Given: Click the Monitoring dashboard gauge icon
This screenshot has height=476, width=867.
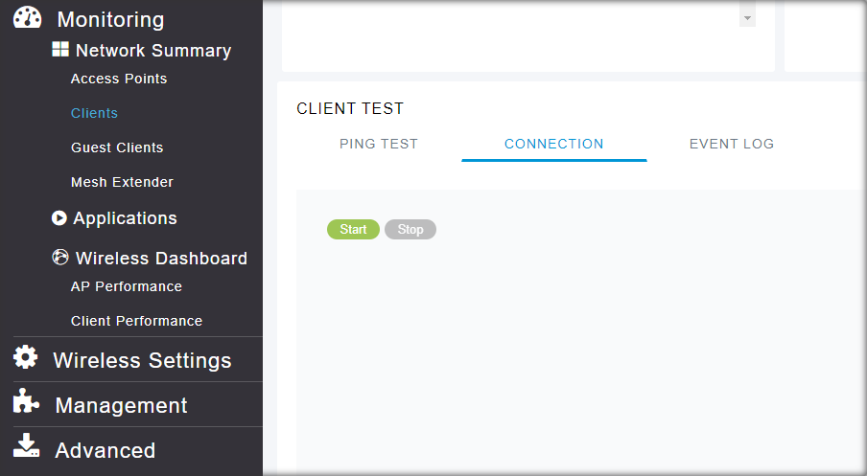Looking at the screenshot, I should 28,18.
